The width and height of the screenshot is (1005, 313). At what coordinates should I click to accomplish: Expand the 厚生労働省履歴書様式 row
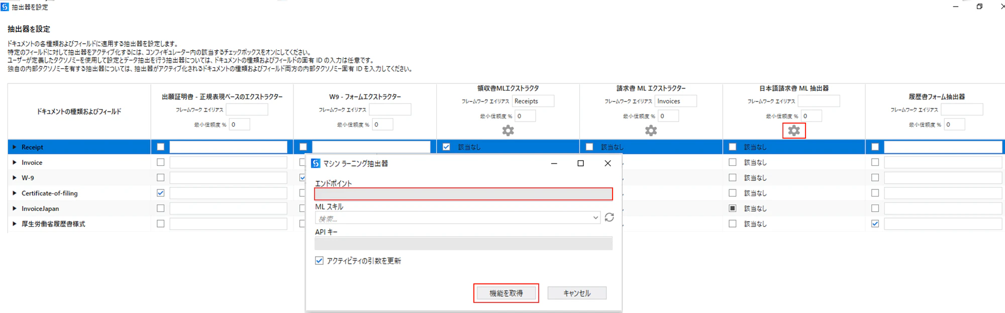click(14, 224)
